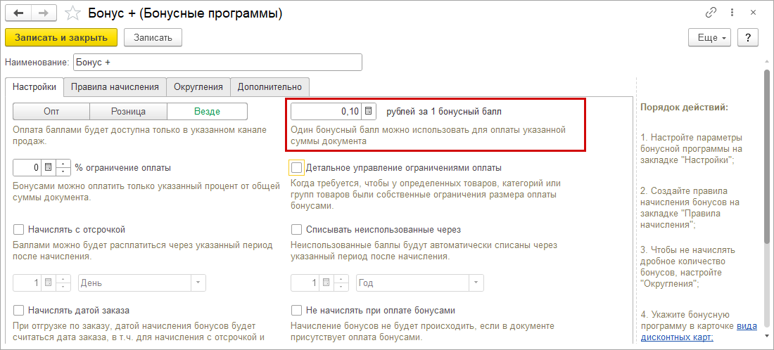Switch to the Правила начисления tab
Screen dimensions: 774x350
pyautogui.click(x=115, y=87)
